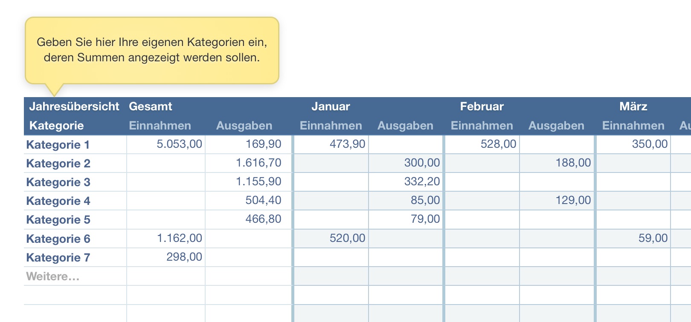This screenshot has width=691, height=322.
Task: Select the Februar month header
Action: [x=482, y=106]
